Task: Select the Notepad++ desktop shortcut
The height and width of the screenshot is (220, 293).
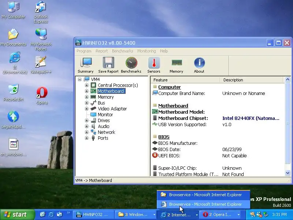Action: click(41, 65)
